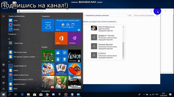Open the Mail (Почта) tile

(68, 25)
